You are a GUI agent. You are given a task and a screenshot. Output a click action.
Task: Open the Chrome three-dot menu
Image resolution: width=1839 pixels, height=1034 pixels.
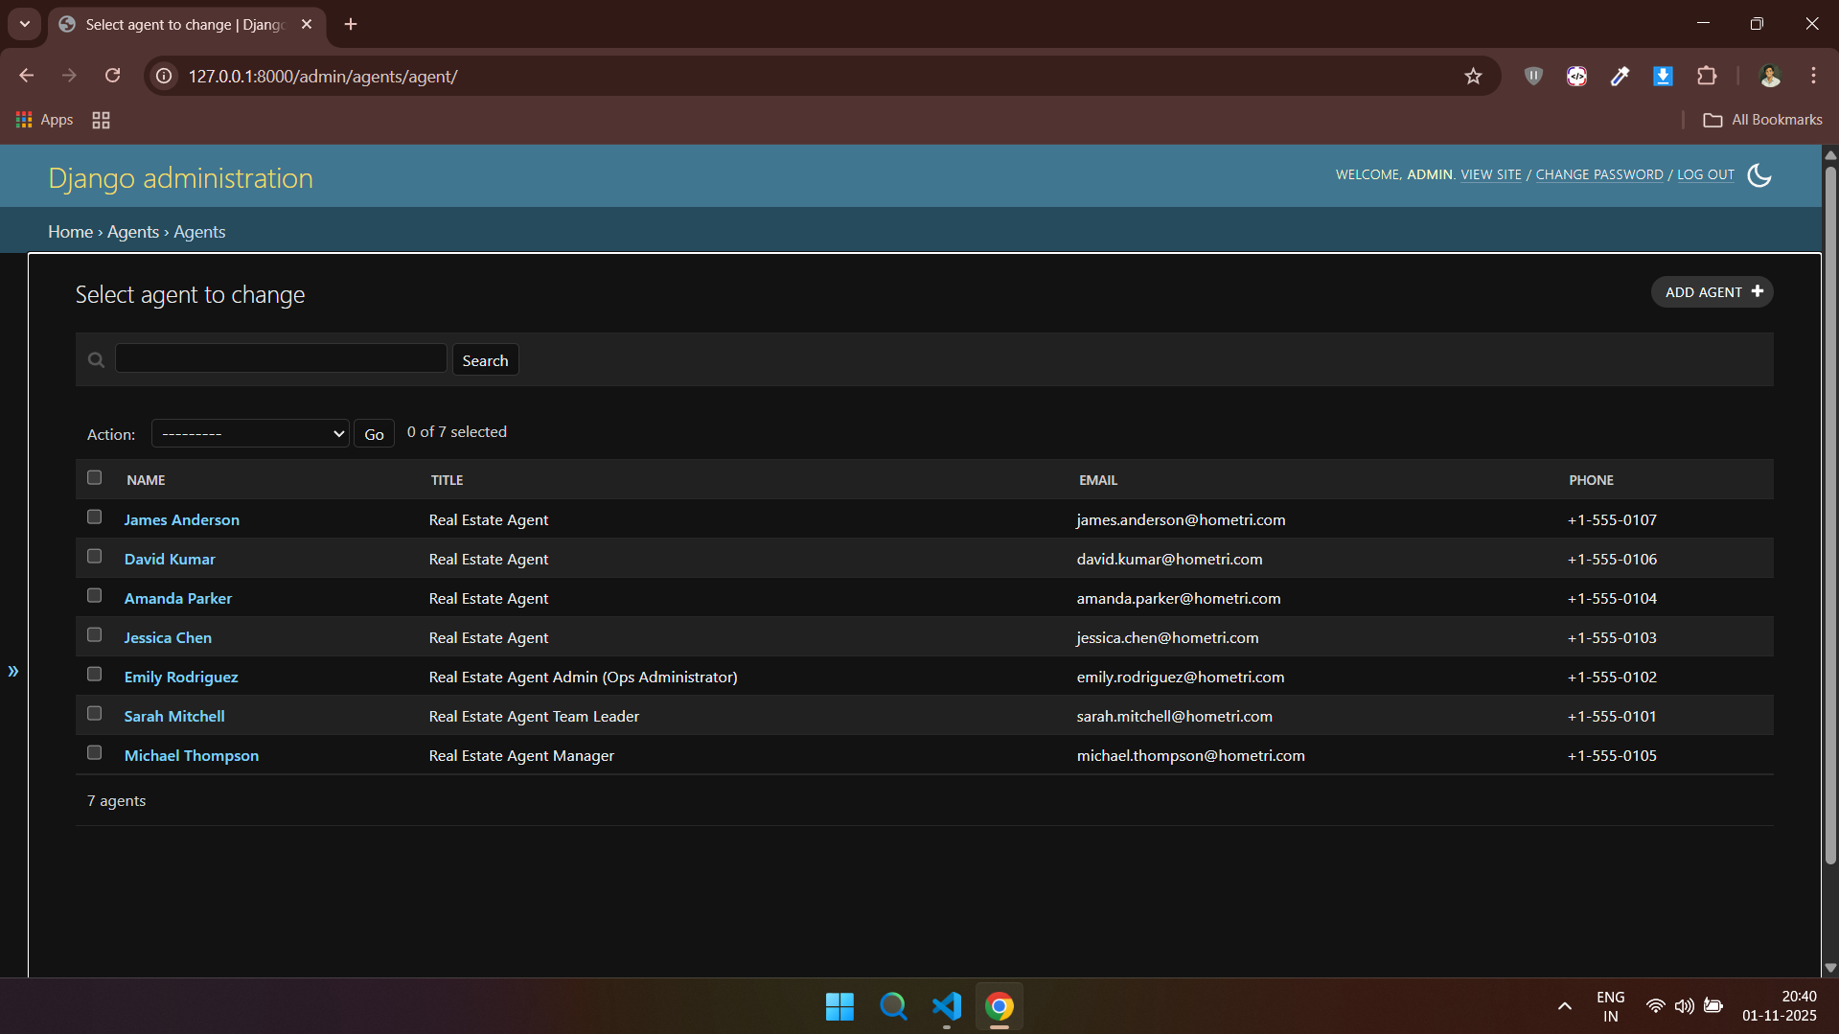tap(1813, 76)
